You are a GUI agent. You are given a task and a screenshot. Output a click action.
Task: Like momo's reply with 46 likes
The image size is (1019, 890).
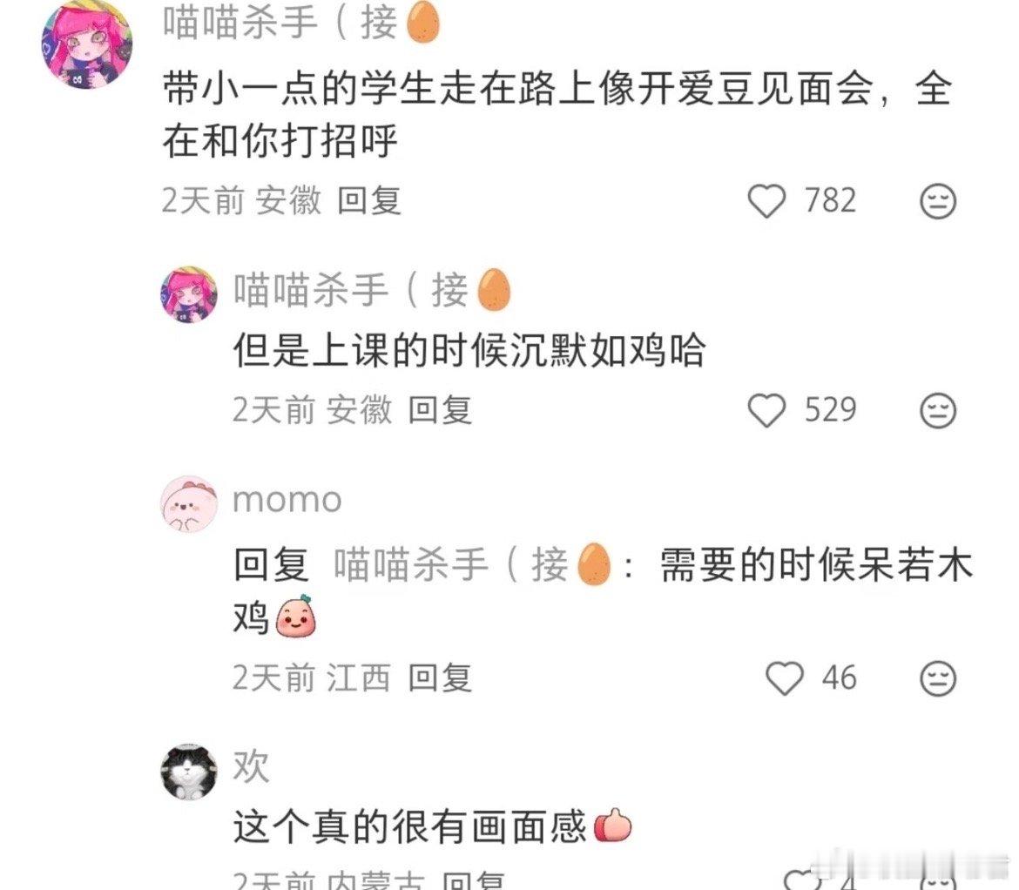[x=785, y=678]
